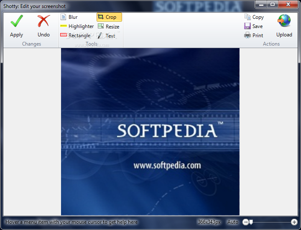Click the zoom in plus button
This screenshot has height=230, width=301.
click(x=294, y=222)
